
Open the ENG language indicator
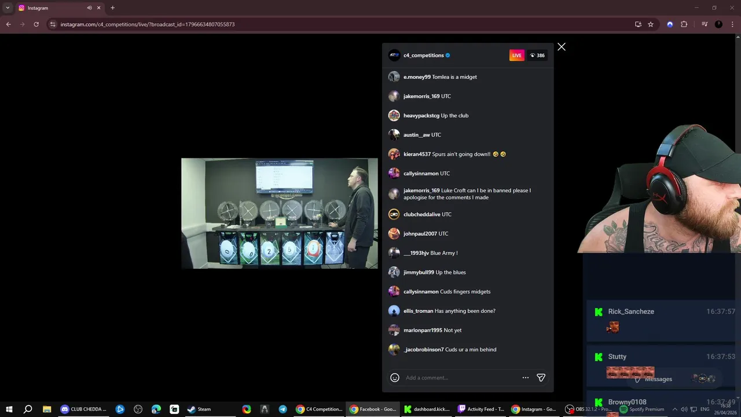pyautogui.click(x=705, y=409)
